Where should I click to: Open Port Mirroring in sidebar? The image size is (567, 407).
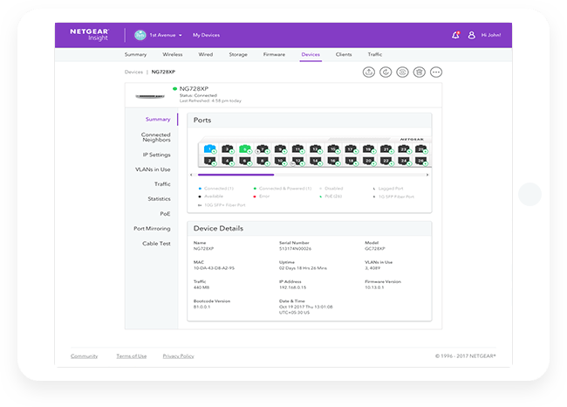[x=152, y=229]
